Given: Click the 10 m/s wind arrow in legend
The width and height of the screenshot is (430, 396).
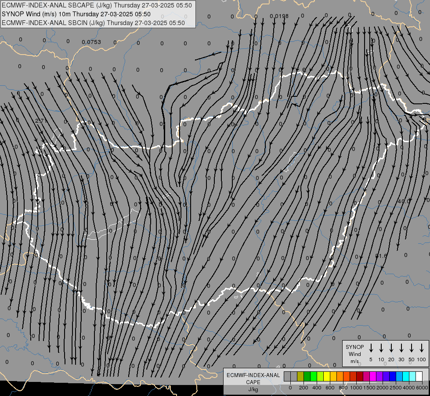Looking at the screenshot, I should click(381, 348).
